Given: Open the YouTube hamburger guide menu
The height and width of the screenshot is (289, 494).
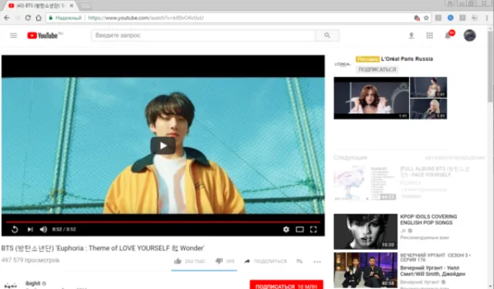Looking at the screenshot, I should click(x=14, y=35).
